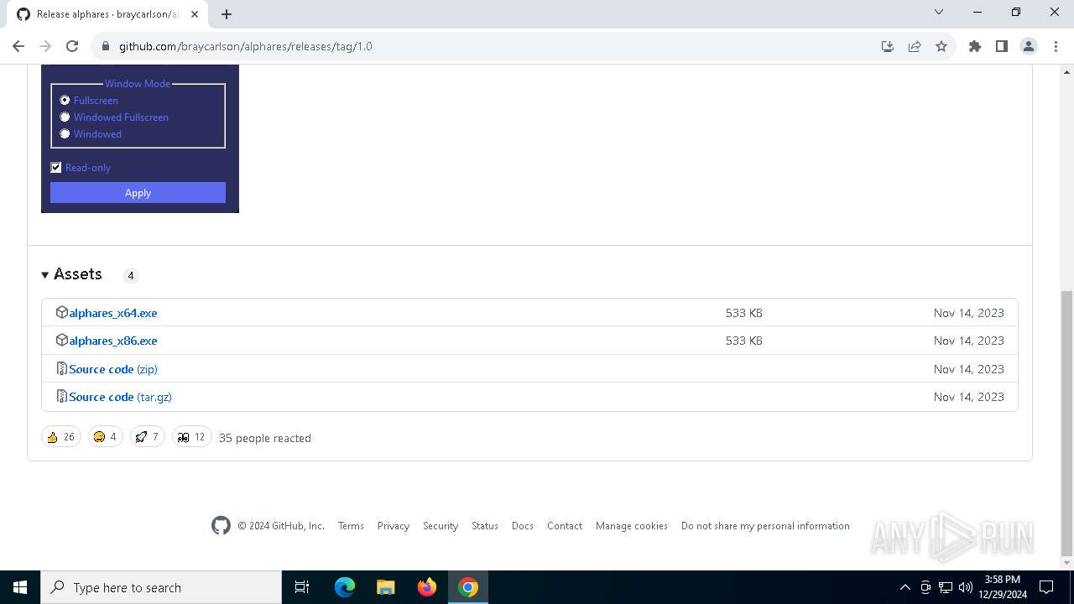Switch to Chrome on taskbar
Screen dimensions: 1074x604
[x=468, y=587]
